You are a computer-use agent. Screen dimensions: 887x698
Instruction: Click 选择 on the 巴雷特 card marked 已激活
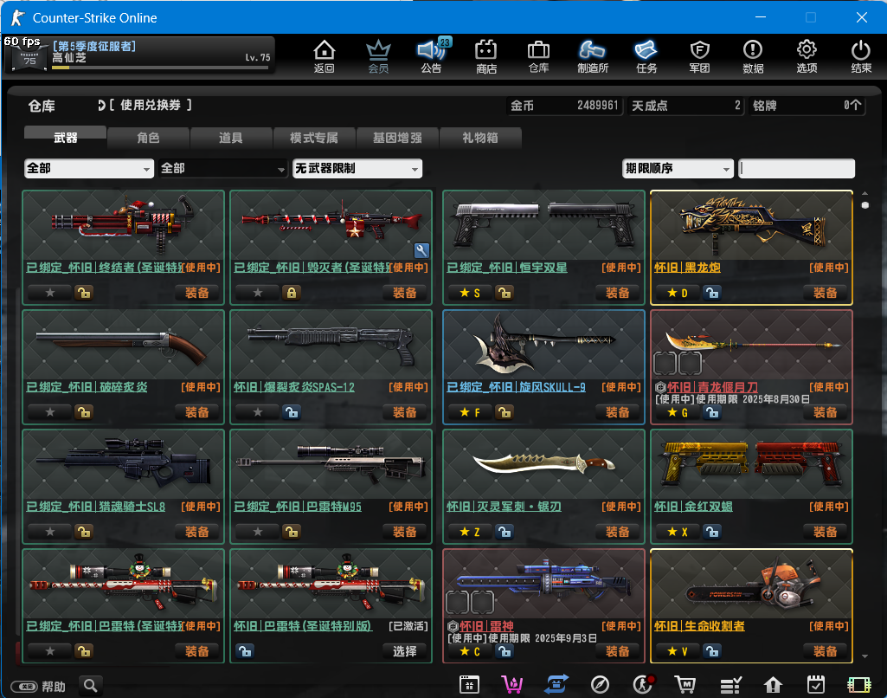(405, 651)
